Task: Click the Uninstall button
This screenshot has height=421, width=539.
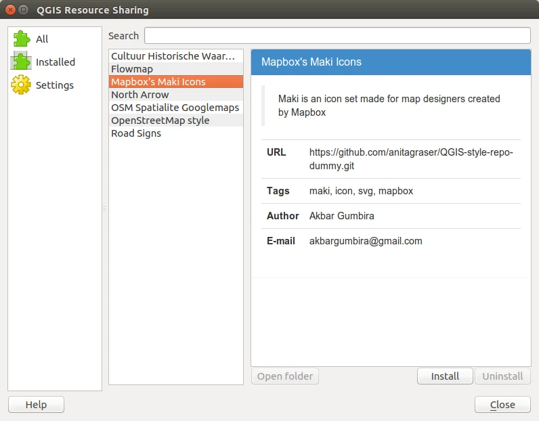Action: click(x=502, y=376)
